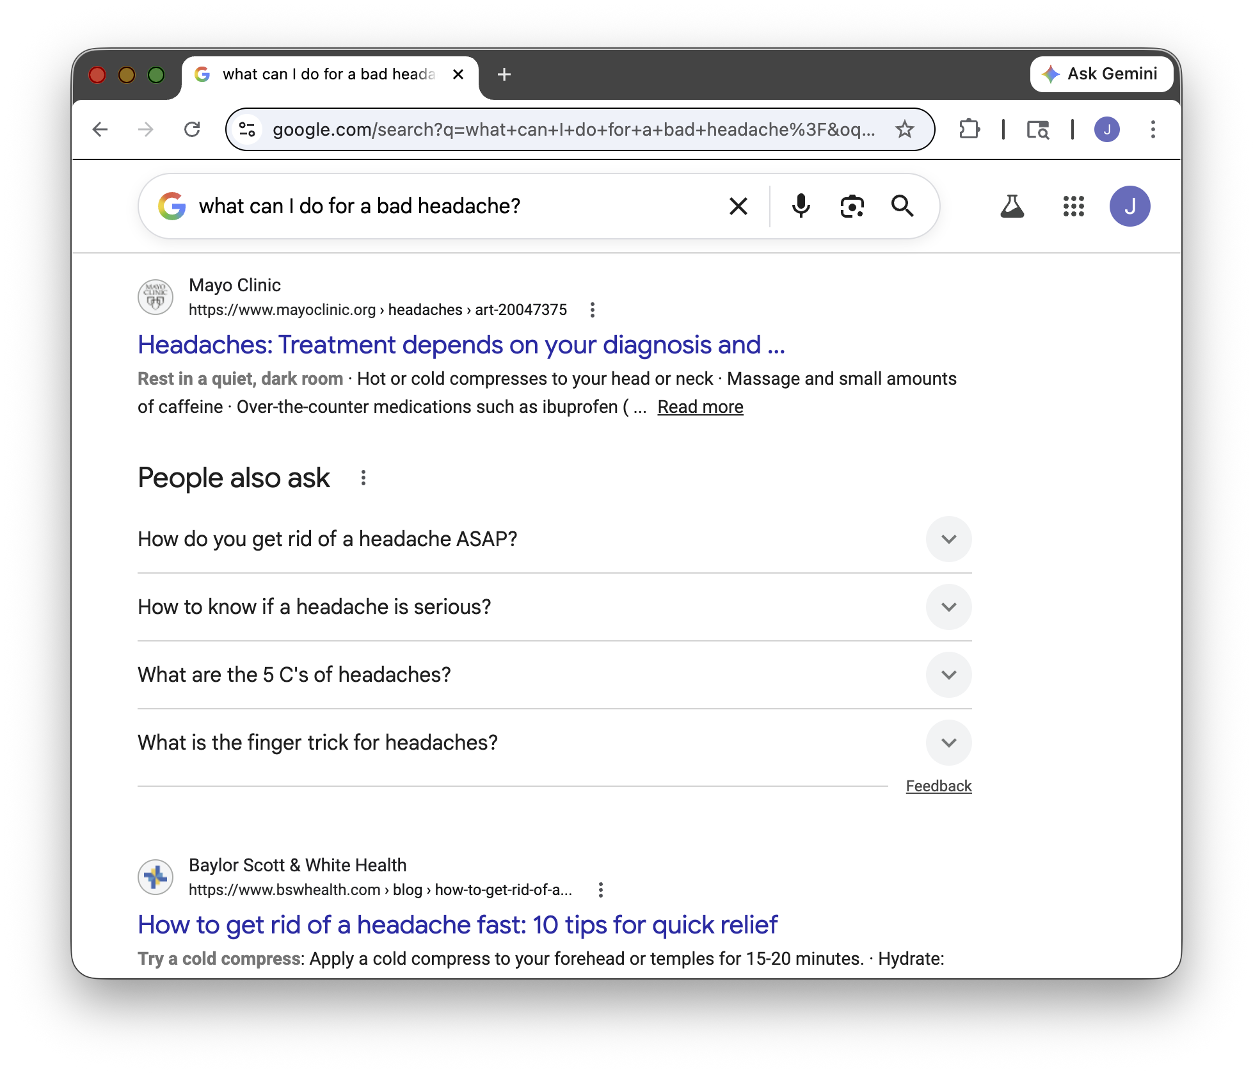1253x1073 pixels.
Task: Open the Mayo Clinic headaches treatment result
Action: (x=462, y=344)
